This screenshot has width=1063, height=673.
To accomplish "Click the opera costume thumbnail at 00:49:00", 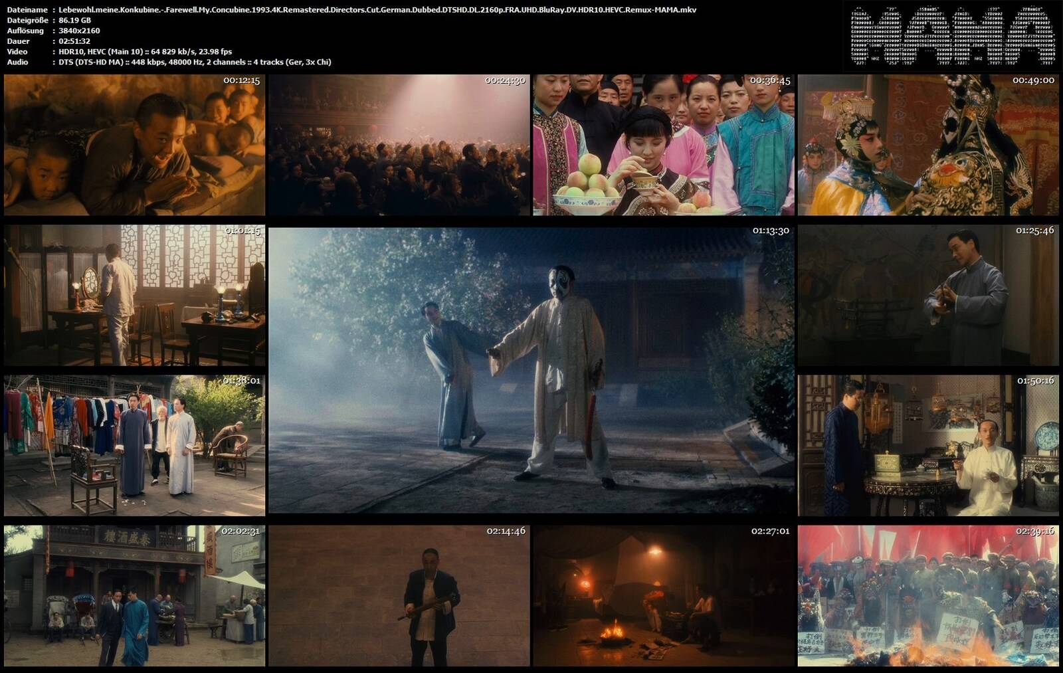I will click(x=928, y=145).
